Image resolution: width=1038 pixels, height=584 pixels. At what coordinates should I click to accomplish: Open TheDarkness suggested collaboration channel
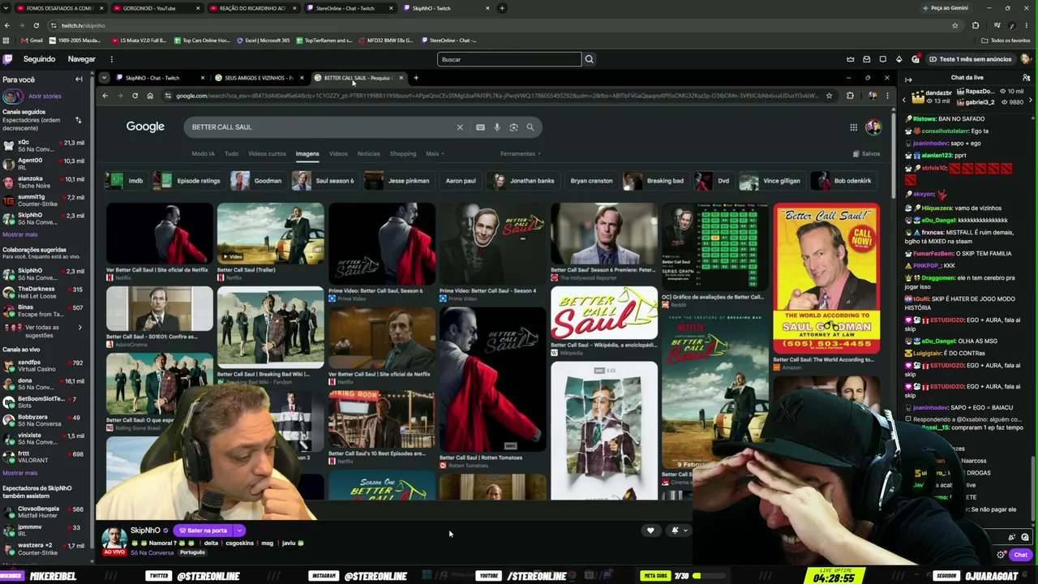click(45, 293)
